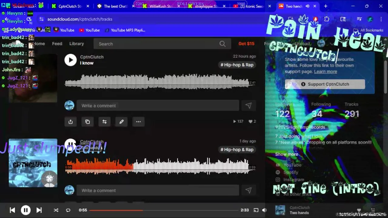The width and height of the screenshot is (388, 218).
Task: Edit the "I know" track
Action: click(x=122, y=122)
